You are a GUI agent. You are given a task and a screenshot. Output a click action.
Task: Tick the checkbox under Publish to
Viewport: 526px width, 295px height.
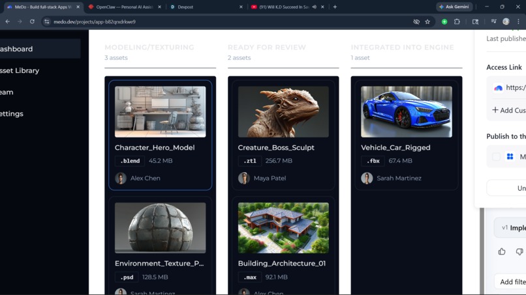pyautogui.click(x=496, y=157)
